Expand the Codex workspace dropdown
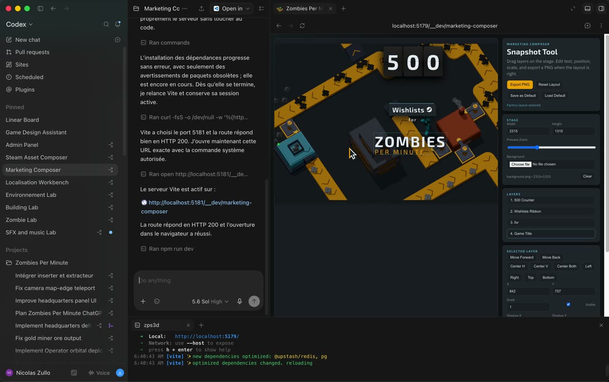The width and height of the screenshot is (609, 382). coord(20,24)
